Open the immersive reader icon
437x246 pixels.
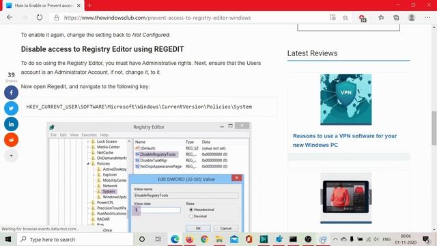pos(333,18)
